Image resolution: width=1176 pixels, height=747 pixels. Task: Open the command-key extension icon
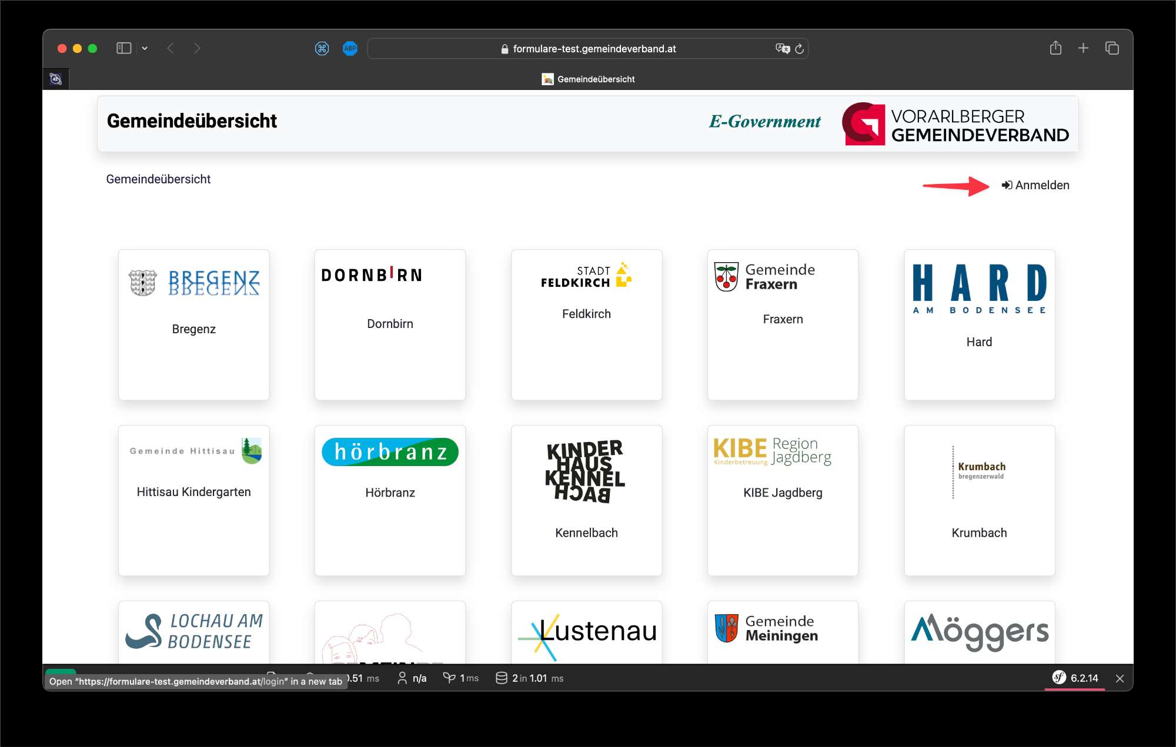click(x=322, y=48)
